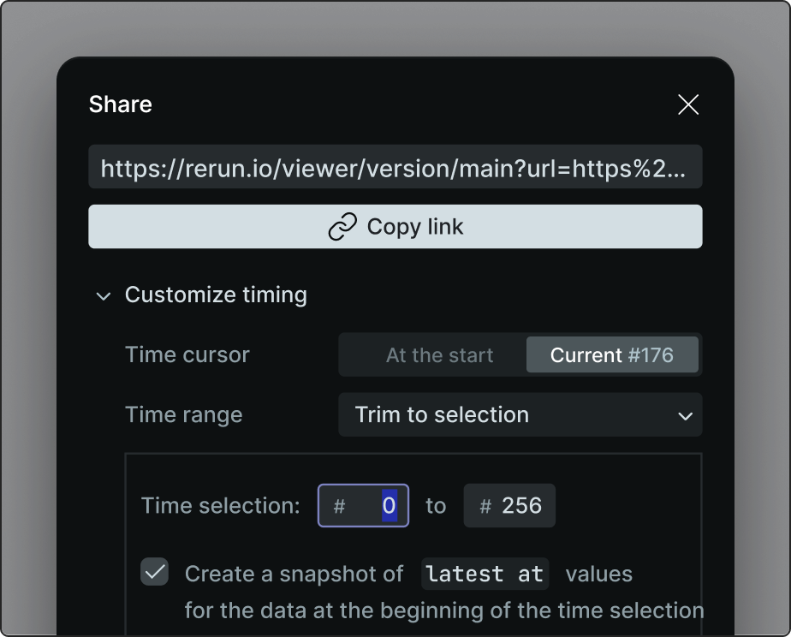Image resolution: width=791 pixels, height=637 pixels.
Task: Click the chevron beside Customize timing
Action: click(x=103, y=295)
